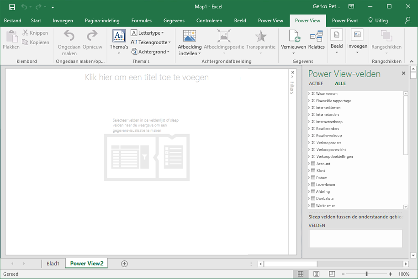Click the Plakken paste icon
The width and height of the screenshot is (418, 279).
pyautogui.click(x=11, y=36)
